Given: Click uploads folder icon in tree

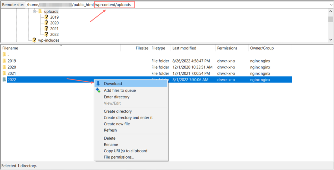Looking at the screenshot, I should [x=40, y=11].
